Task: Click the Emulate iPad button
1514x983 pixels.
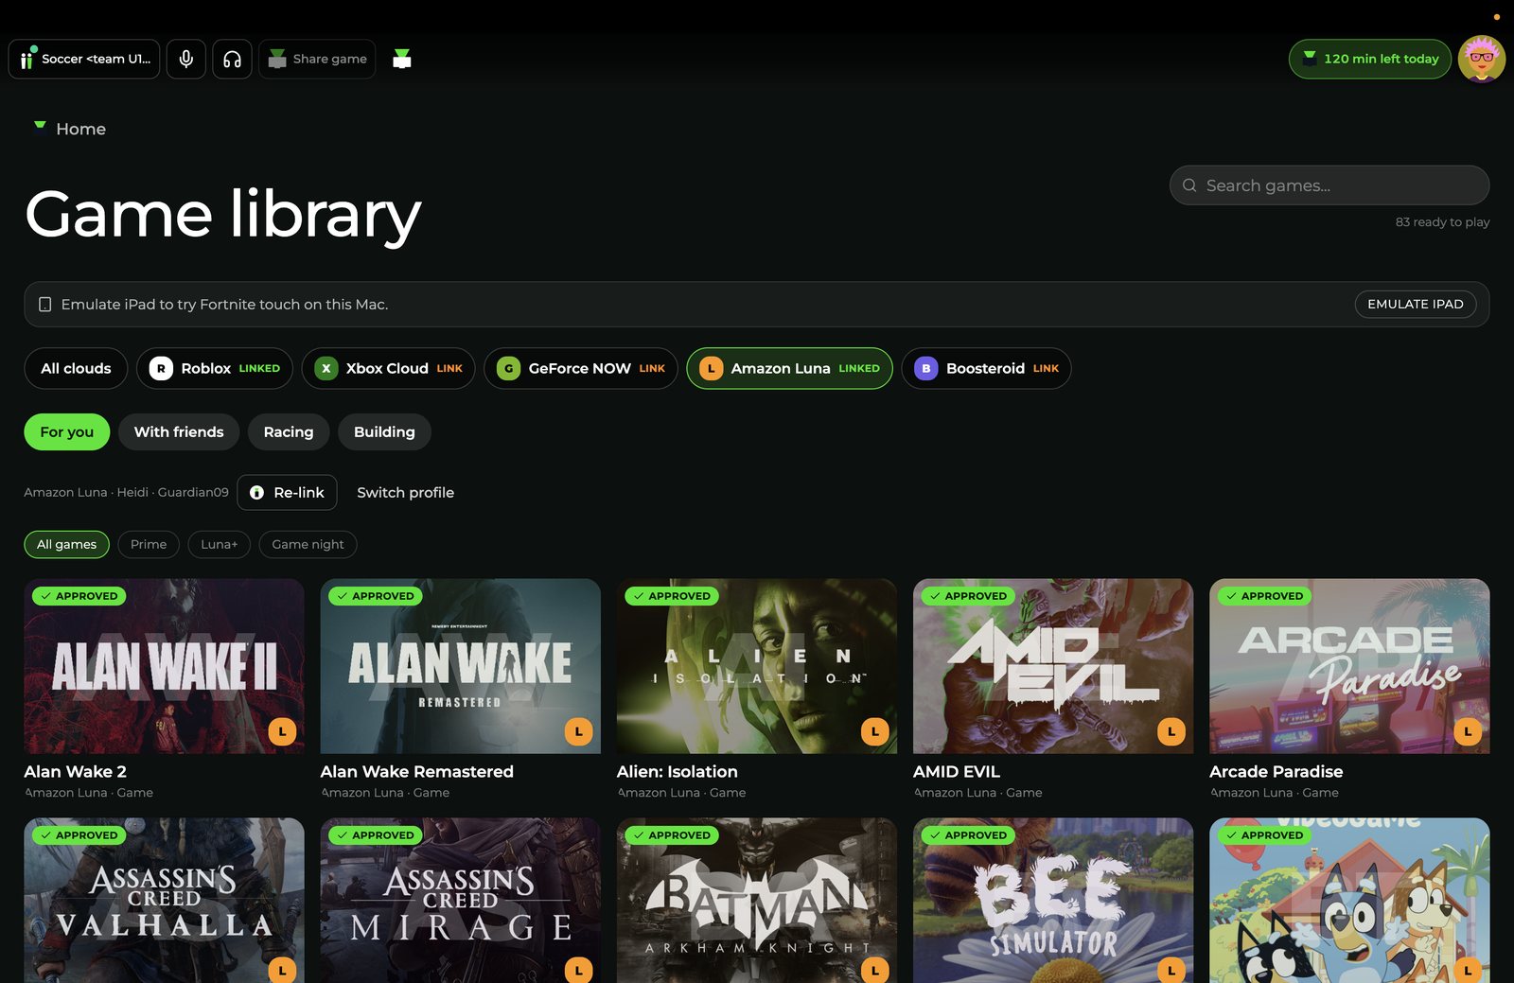Action: (1416, 304)
